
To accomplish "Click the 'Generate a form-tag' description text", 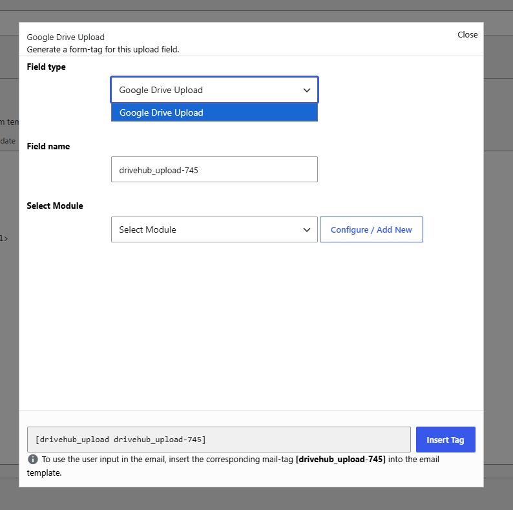I will (x=103, y=49).
